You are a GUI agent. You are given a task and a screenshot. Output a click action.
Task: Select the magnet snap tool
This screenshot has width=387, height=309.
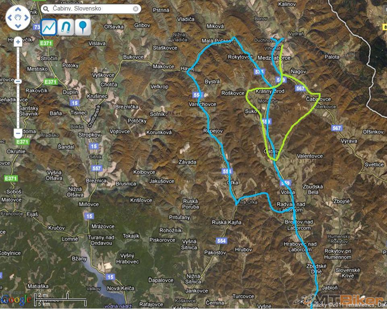click(x=66, y=27)
